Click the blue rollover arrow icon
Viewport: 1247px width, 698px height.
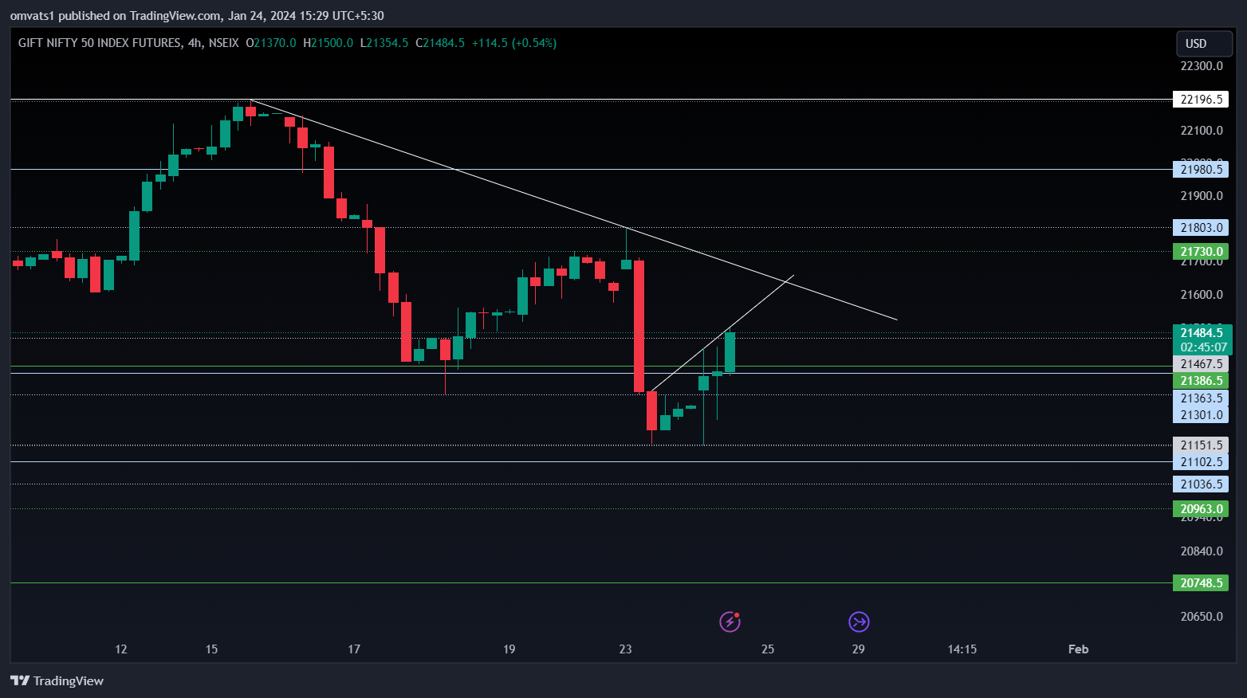click(859, 622)
